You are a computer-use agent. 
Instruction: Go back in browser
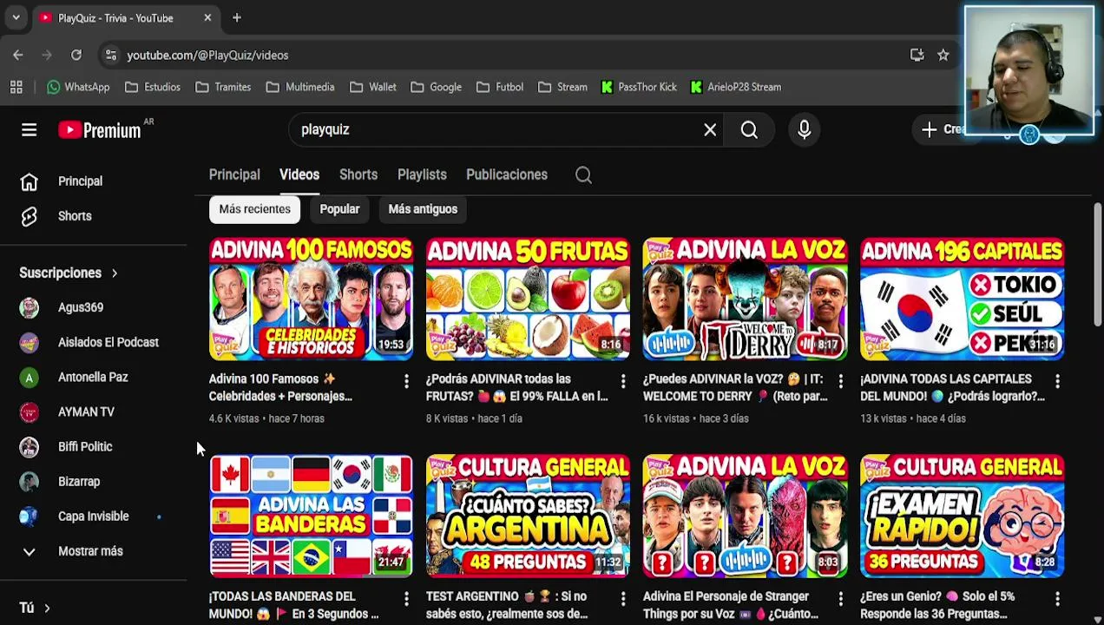pos(18,55)
